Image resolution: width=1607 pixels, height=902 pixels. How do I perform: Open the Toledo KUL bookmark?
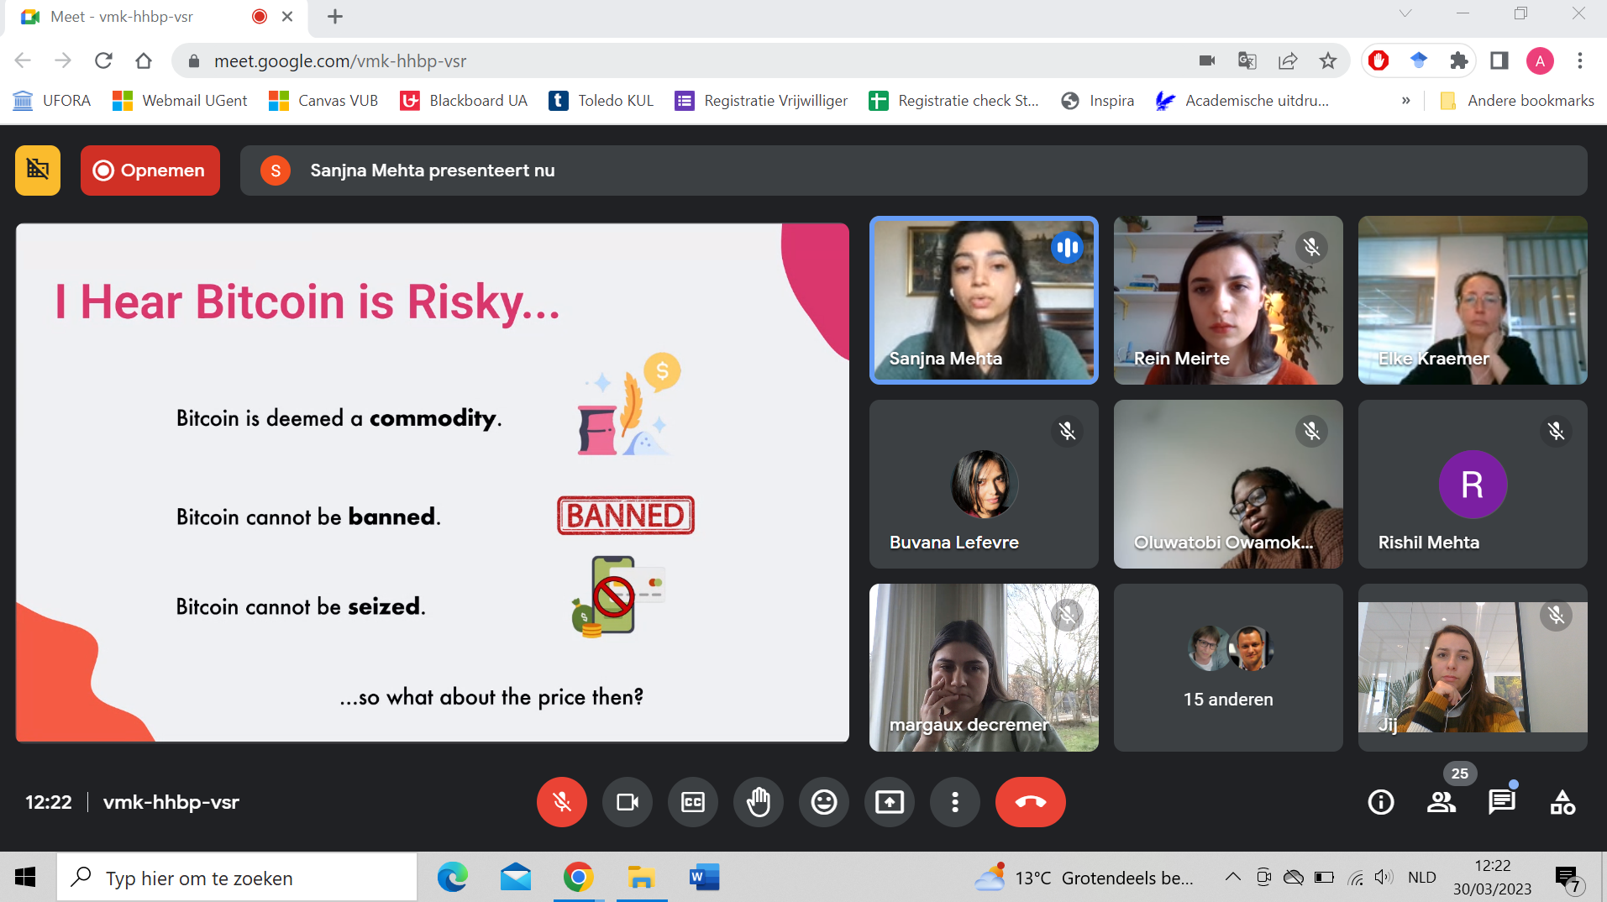click(x=601, y=101)
